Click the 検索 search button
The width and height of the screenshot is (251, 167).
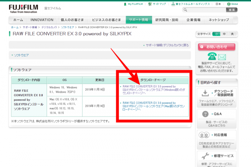(232, 10)
